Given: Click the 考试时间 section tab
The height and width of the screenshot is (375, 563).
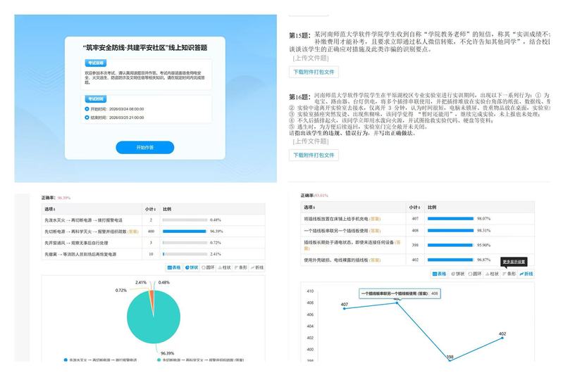Looking at the screenshot, I should coord(95,99).
